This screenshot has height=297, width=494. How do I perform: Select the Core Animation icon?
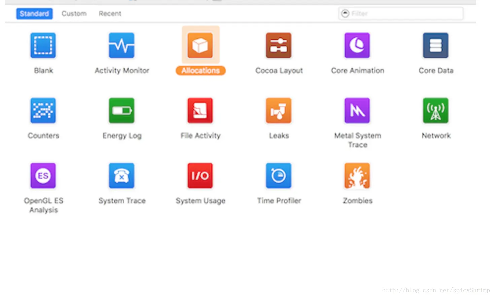(x=357, y=45)
